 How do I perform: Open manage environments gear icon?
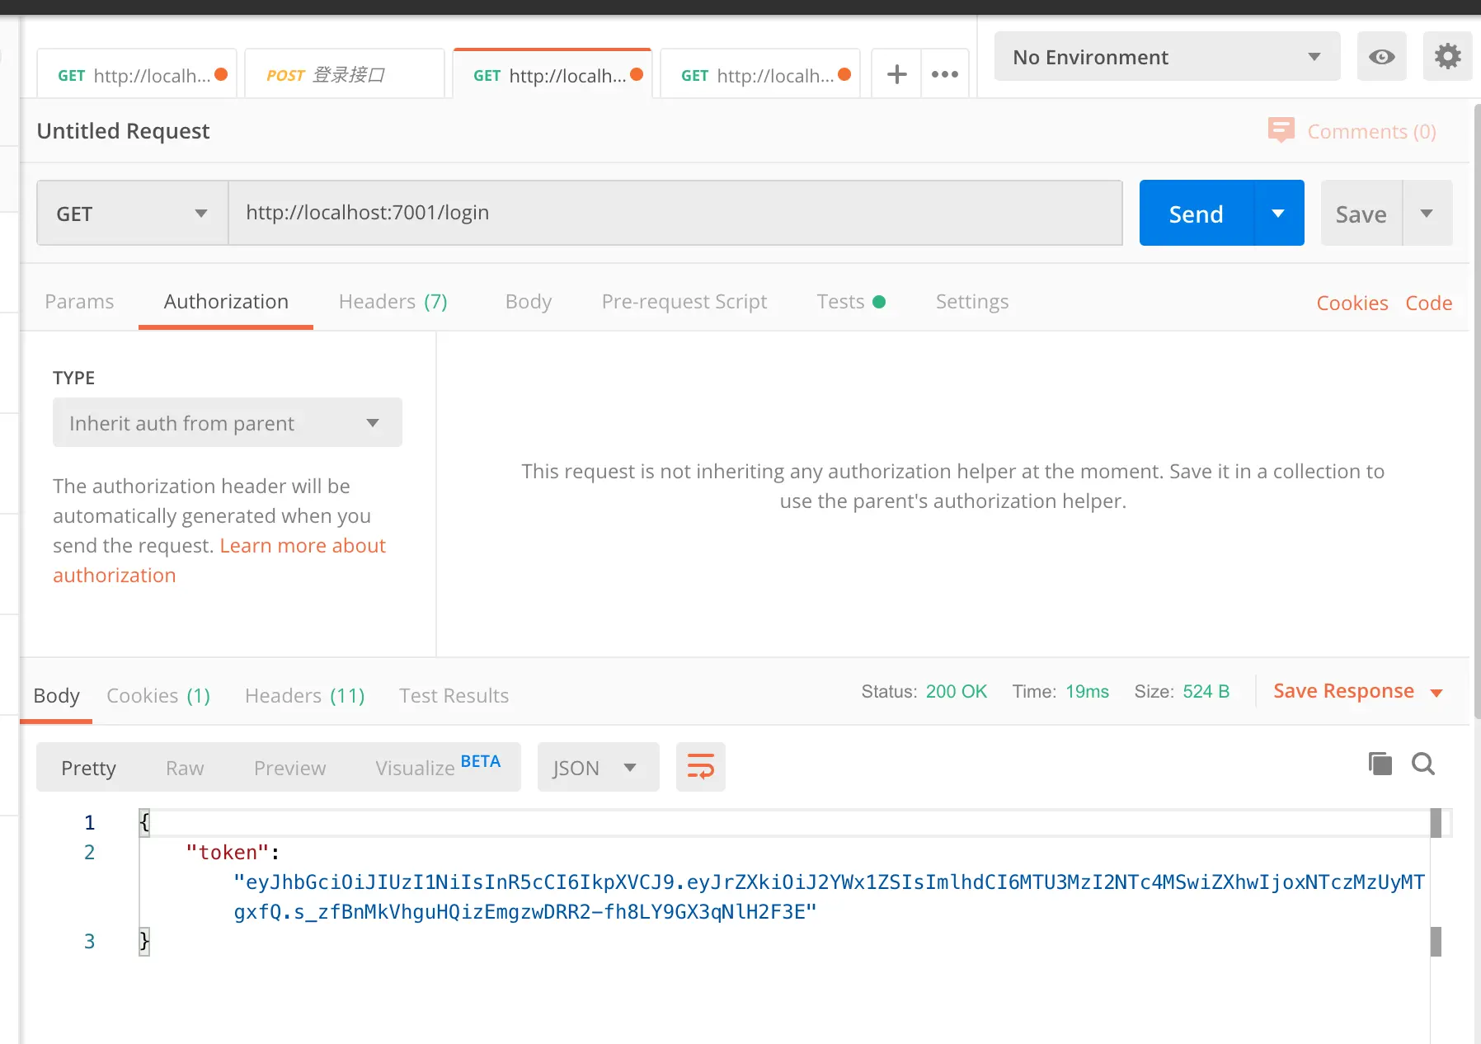[x=1448, y=57]
